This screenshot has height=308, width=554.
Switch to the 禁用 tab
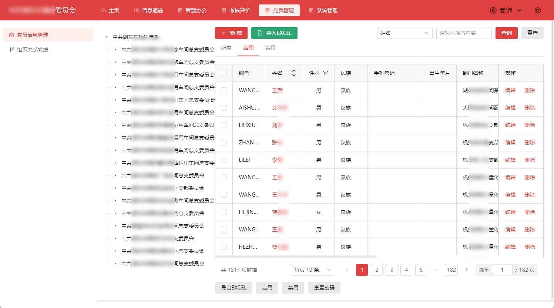coord(271,48)
